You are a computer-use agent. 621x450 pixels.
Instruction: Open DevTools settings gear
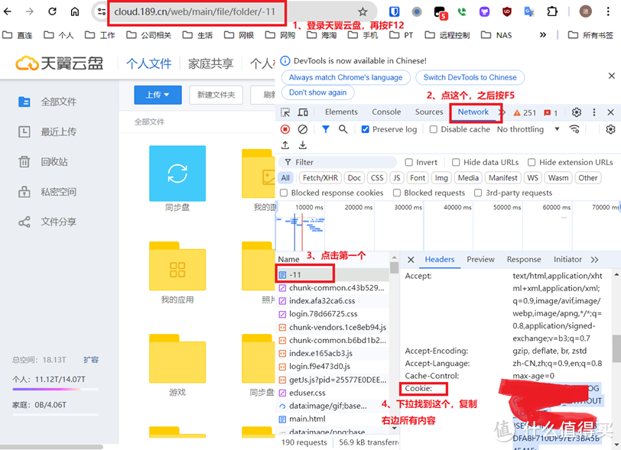[x=577, y=112]
